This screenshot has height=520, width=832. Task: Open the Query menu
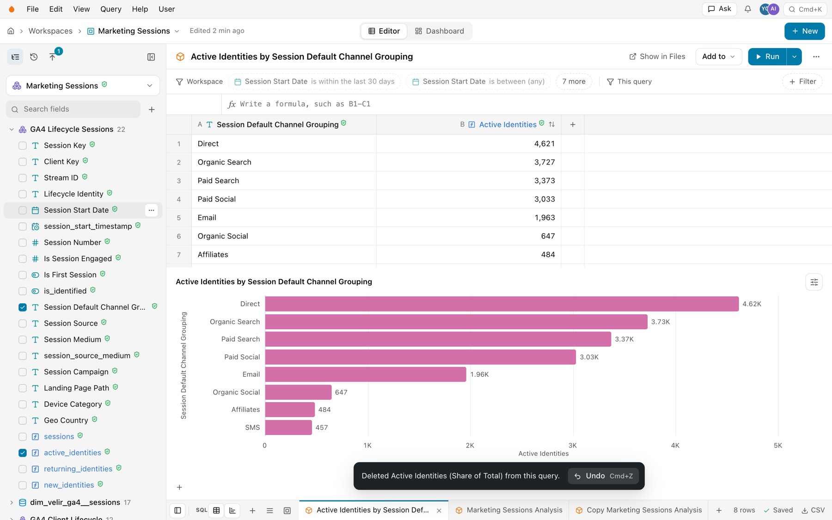point(111,9)
